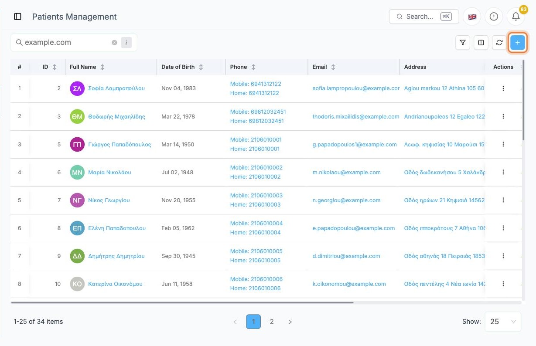Screen dimensions: 536x346
Task: Go to the next page arrow
Action: 290,322
